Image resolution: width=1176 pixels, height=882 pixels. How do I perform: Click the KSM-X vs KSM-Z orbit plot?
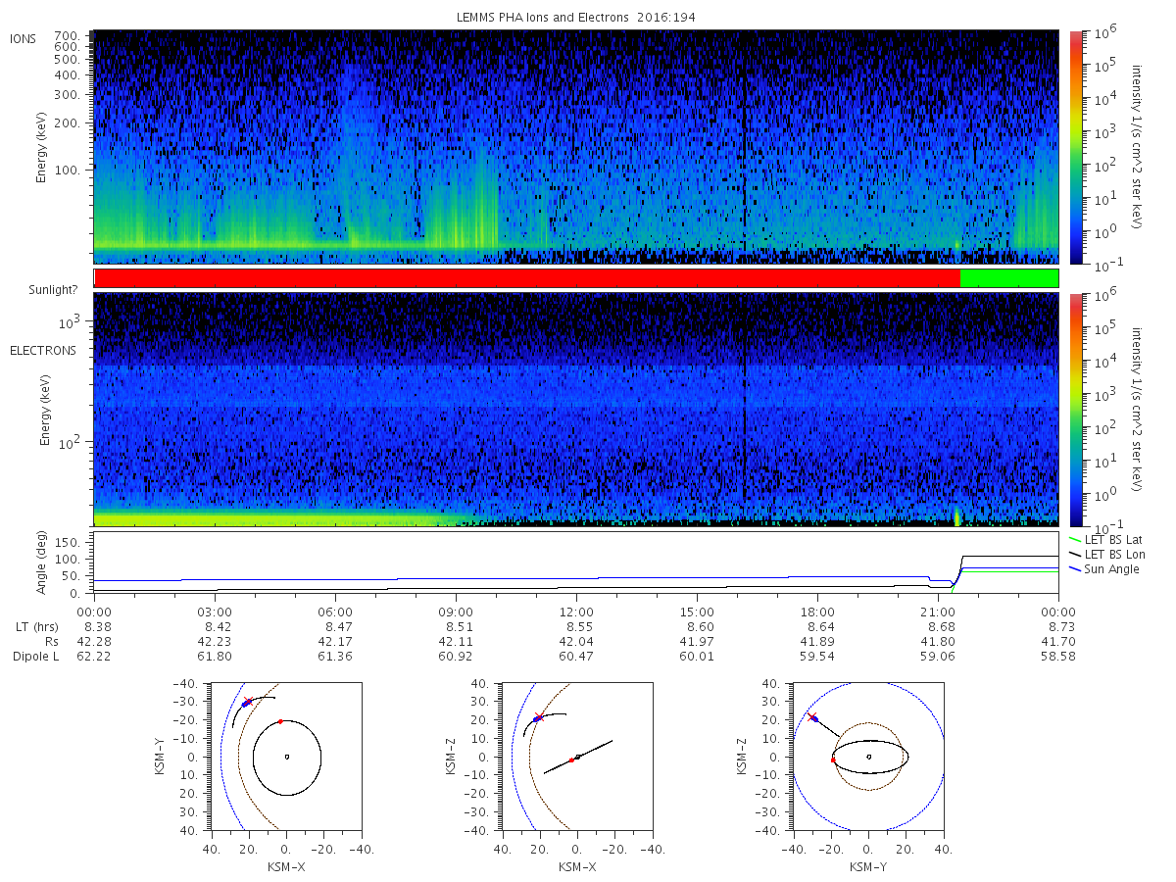577,757
